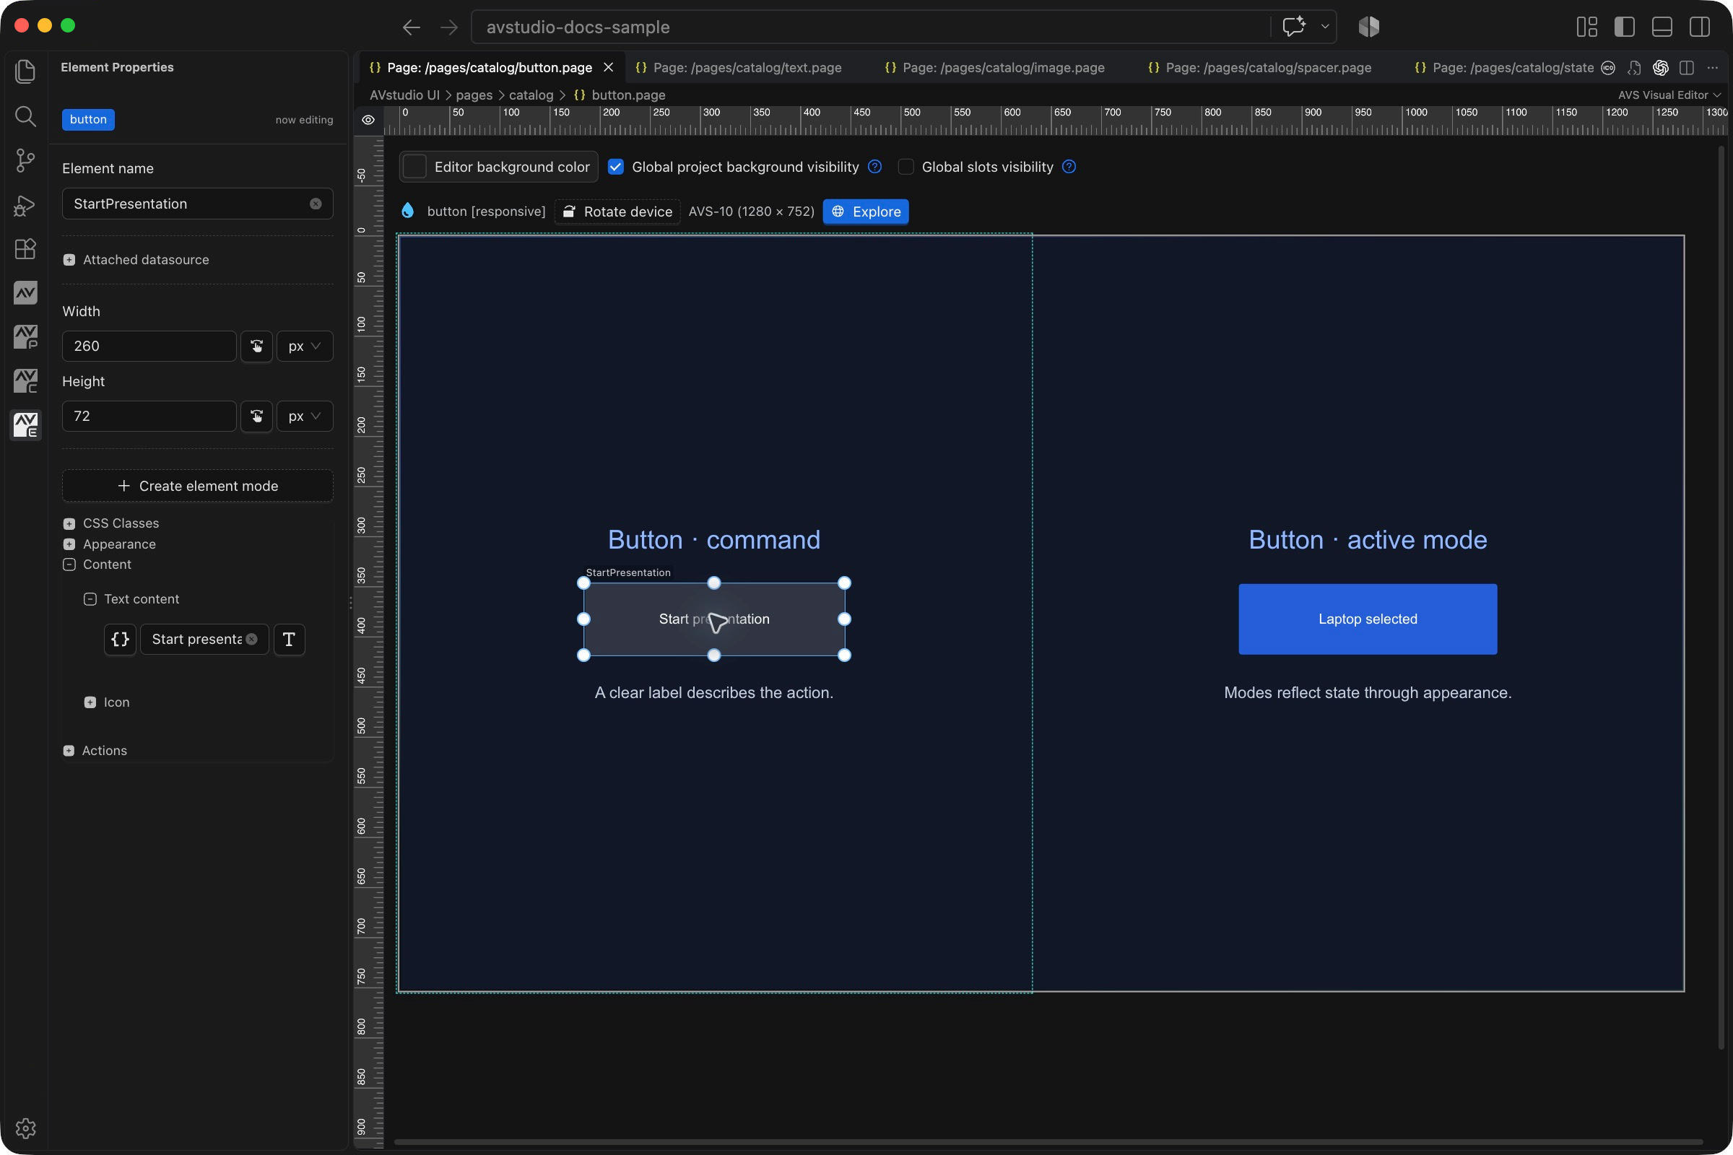Open the Explorer files icon in the activity bar
1733x1155 pixels.
(x=25, y=71)
